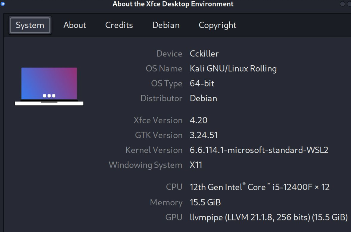
Task: Click the X11 windowing system value
Action: pos(196,165)
